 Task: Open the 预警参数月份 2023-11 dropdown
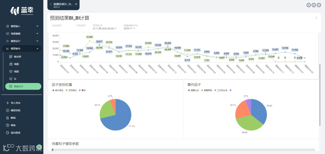tap(129, 29)
